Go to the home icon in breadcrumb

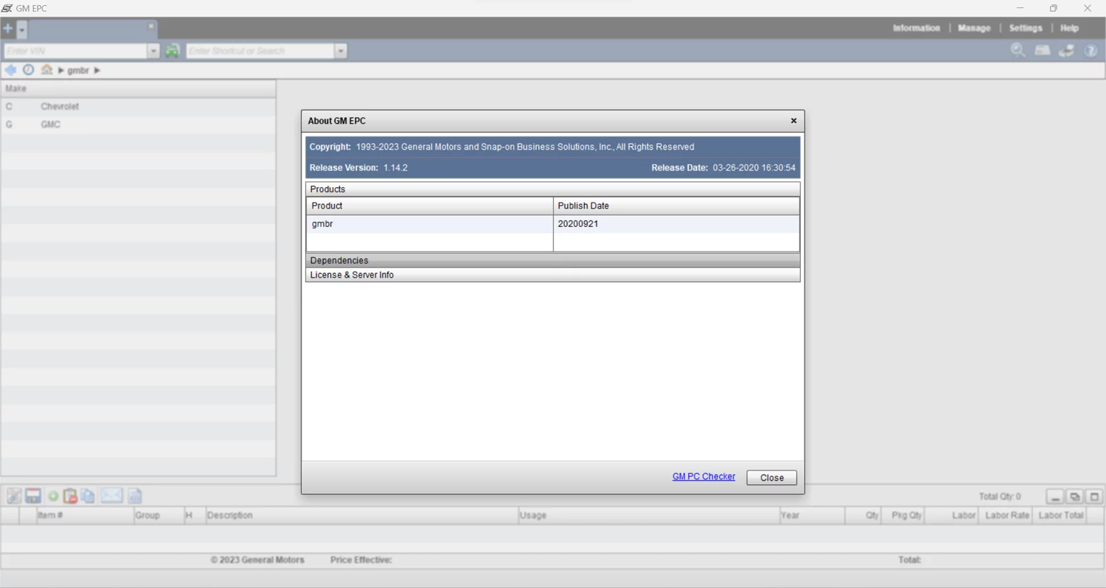click(x=46, y=70)
